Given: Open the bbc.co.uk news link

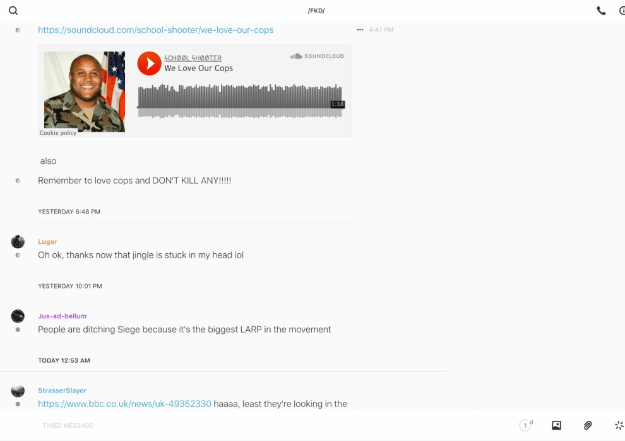Looking at the screenshot, I should [x=124, y=404].
